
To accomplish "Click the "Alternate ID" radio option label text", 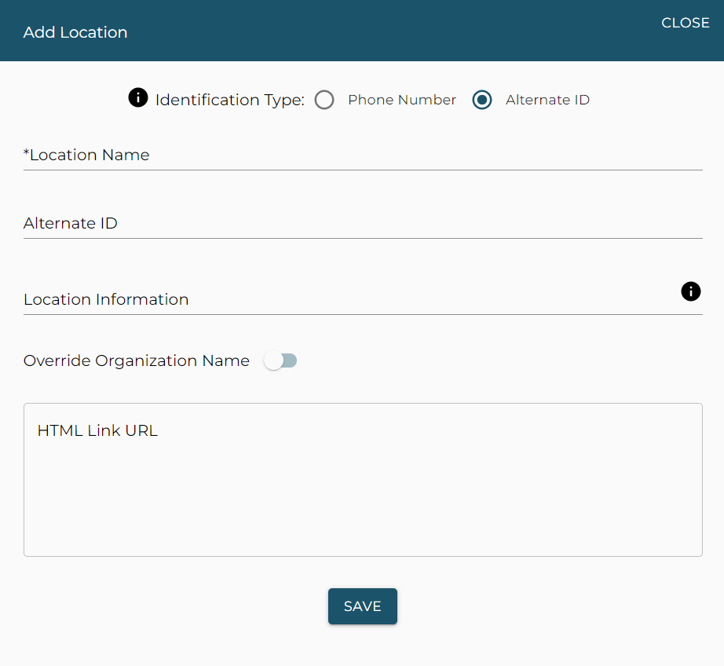I will pyautogui.click(x=547, y=100).
